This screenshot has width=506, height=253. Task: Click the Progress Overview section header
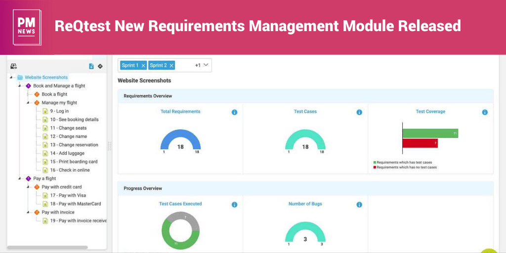tap(305, 188)
